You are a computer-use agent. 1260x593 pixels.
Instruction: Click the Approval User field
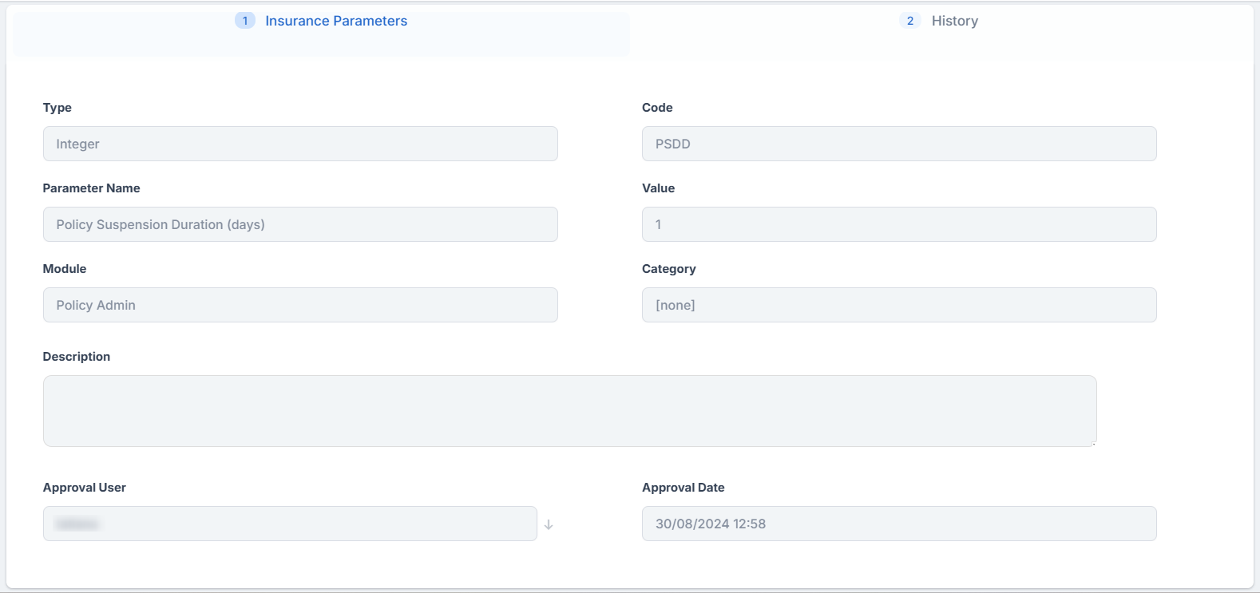pos(290,524)
